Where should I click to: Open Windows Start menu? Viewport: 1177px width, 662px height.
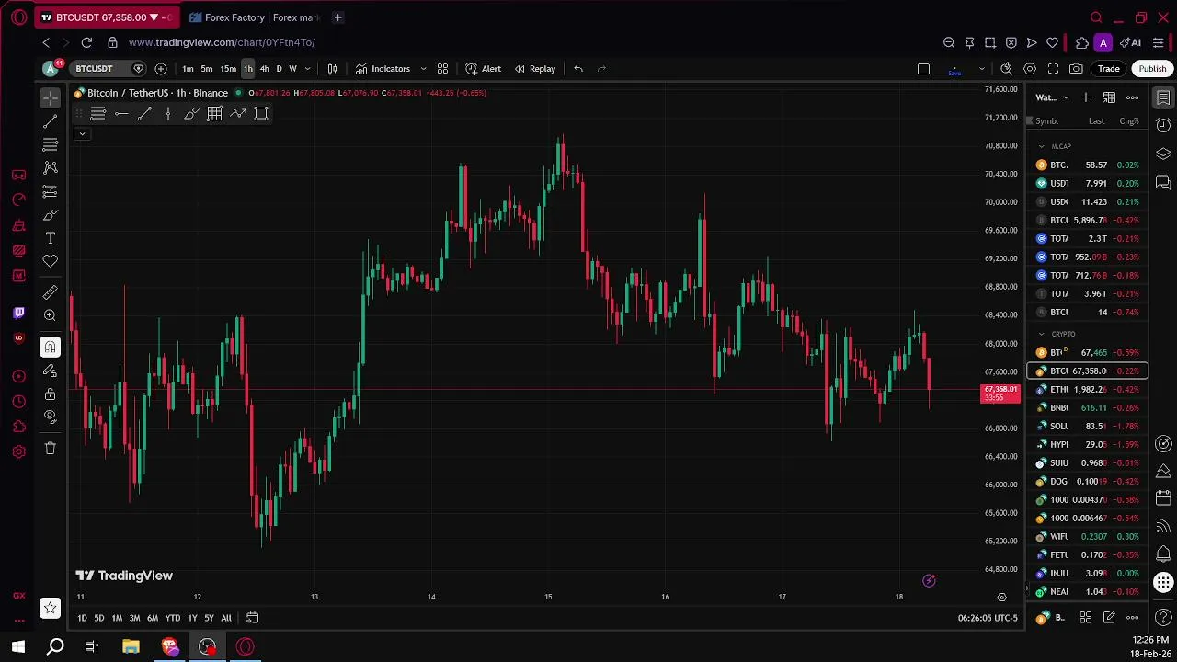click(x=18, y=646)
